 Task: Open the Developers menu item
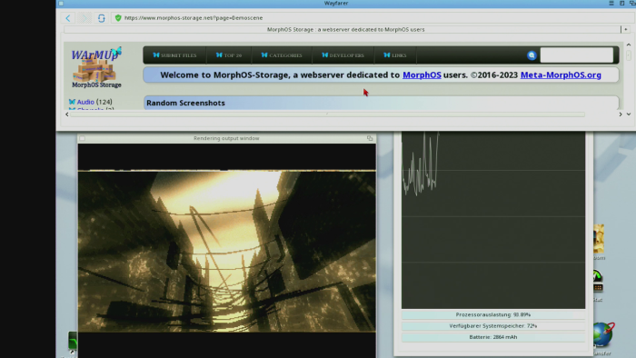tap(343, 55)
